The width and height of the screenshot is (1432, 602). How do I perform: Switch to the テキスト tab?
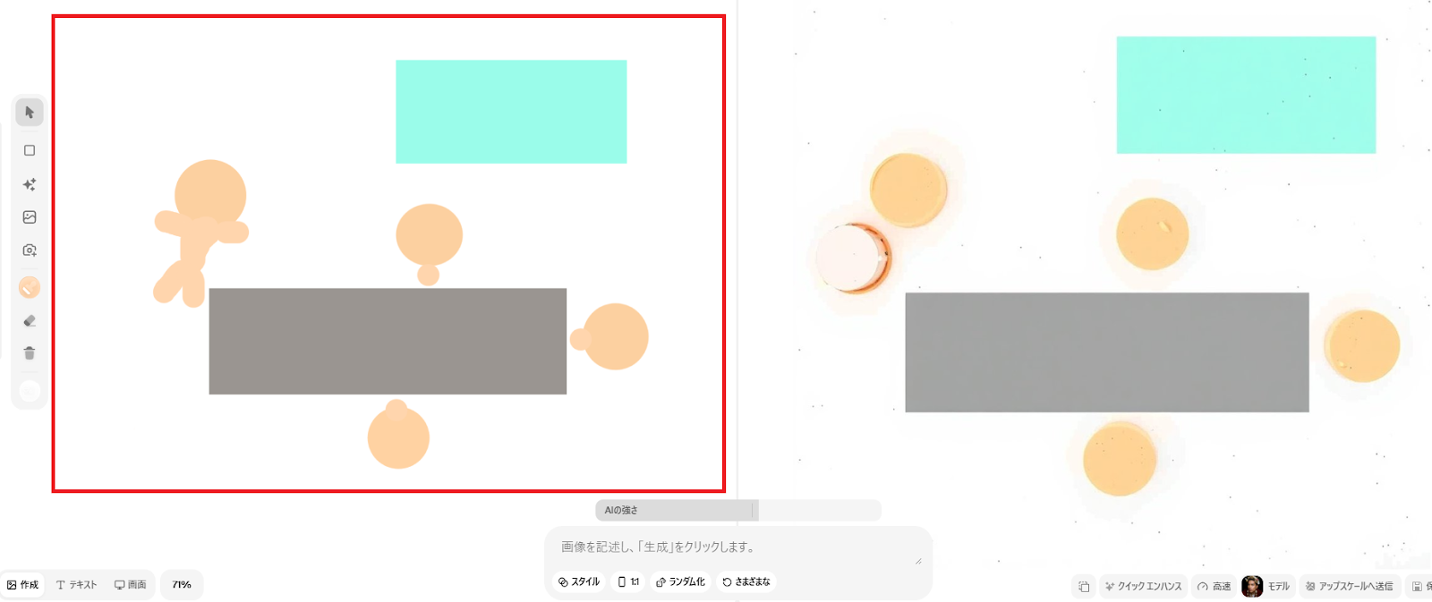(76, 585)
